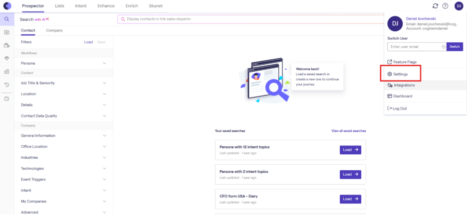Expand the Intent filter chevron
467x215 pixels.
point(105,190)
